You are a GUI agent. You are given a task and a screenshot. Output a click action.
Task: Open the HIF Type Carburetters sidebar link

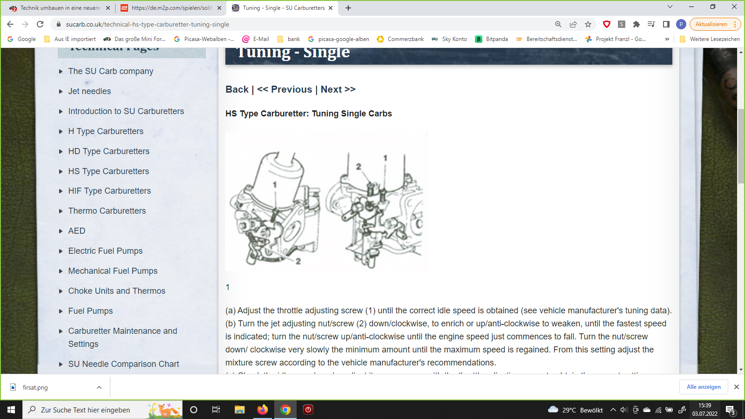tap(109, 191)
